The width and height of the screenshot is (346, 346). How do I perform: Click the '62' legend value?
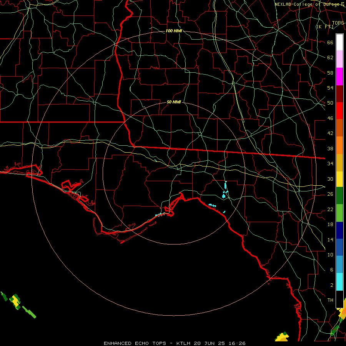[x=330, y=58]
